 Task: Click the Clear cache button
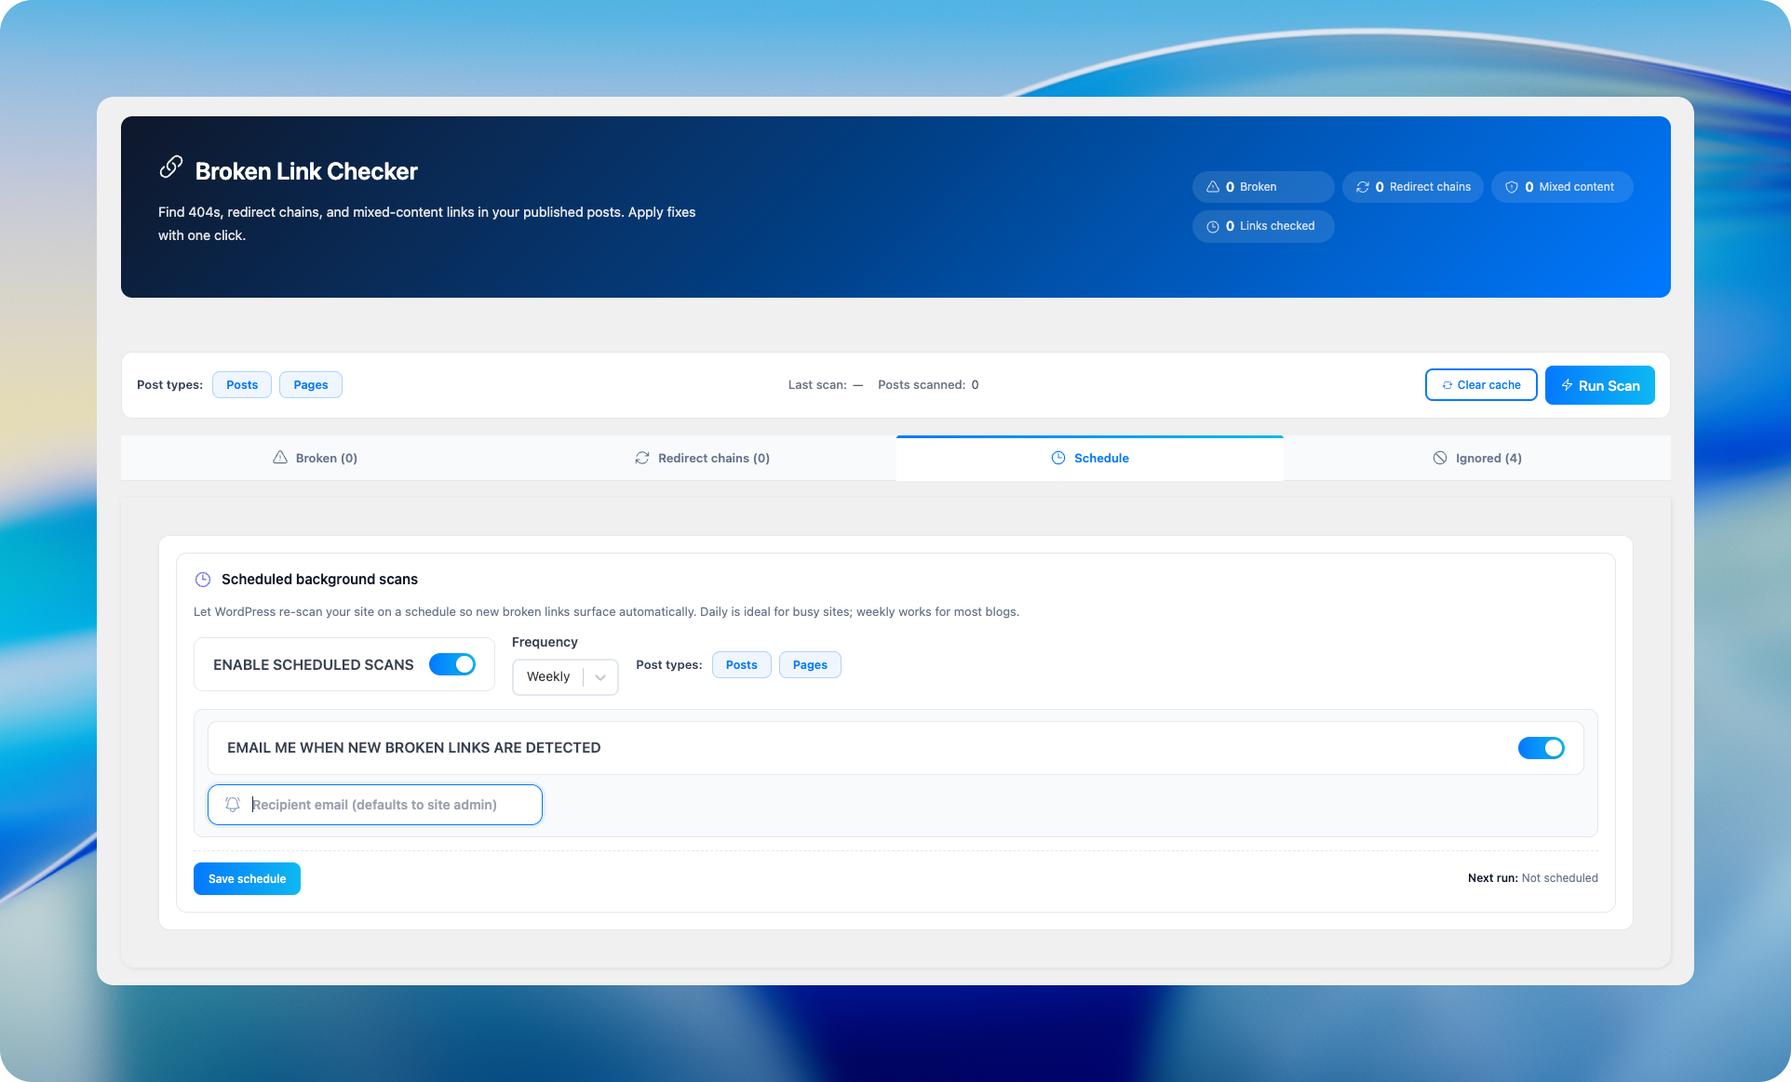(1481, 385)
